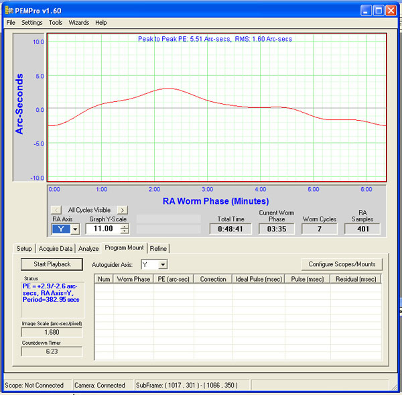Expand the RA Axis dropdown

click(x=74, y=229)
